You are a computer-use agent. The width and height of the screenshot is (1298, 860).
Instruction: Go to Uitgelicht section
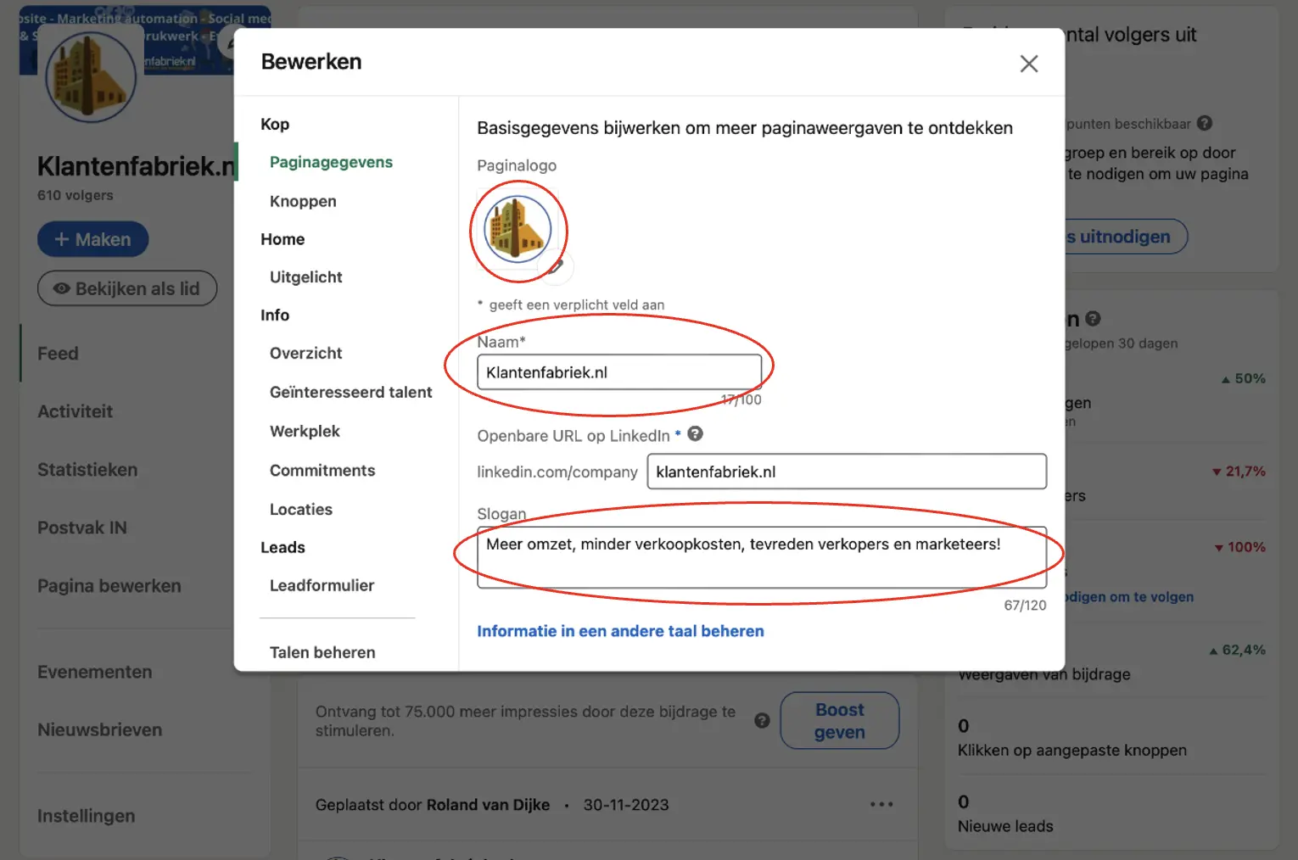305,277
